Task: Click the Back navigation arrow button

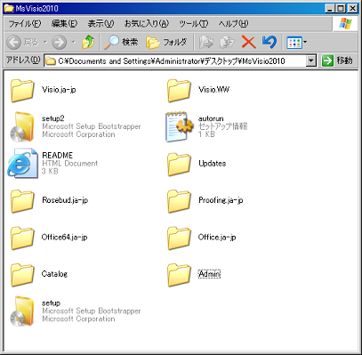Action: tap(14, 43)
